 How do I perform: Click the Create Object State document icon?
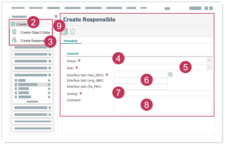[14, 32]
